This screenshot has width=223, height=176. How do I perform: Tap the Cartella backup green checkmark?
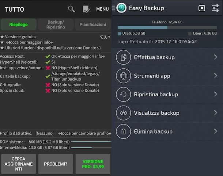click(48, 76)
